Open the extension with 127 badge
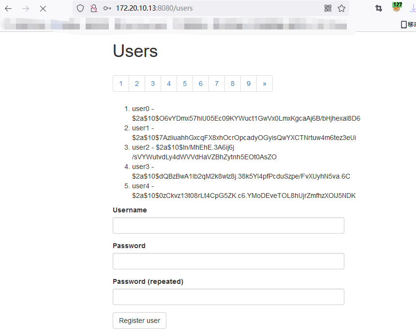 [397, 7]
